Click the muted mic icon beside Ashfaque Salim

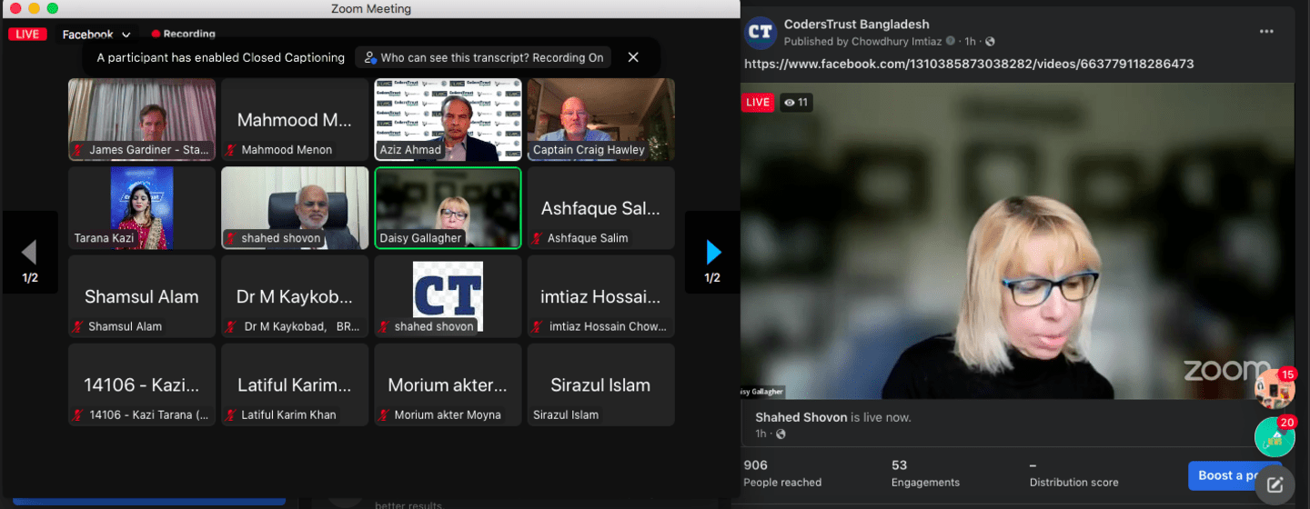pos(537,238)
